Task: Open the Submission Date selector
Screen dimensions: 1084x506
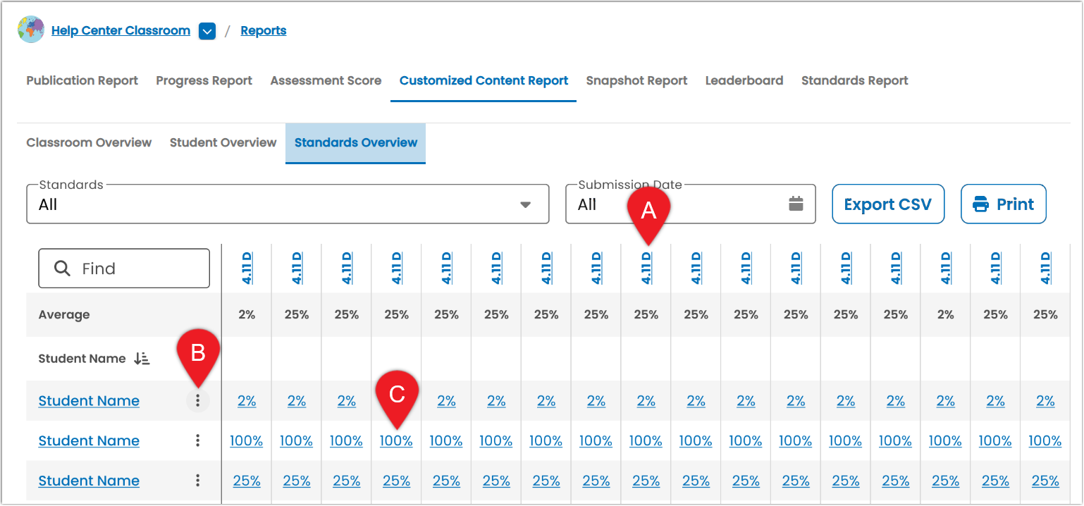Action: [691, 204]
